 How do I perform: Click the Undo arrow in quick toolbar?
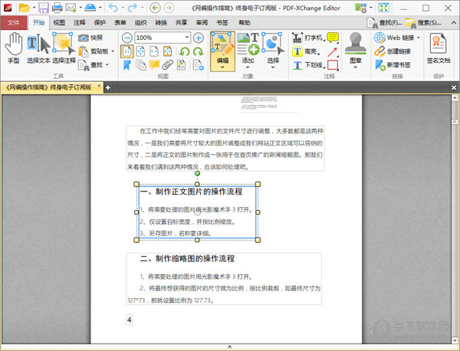coord(113,8)
